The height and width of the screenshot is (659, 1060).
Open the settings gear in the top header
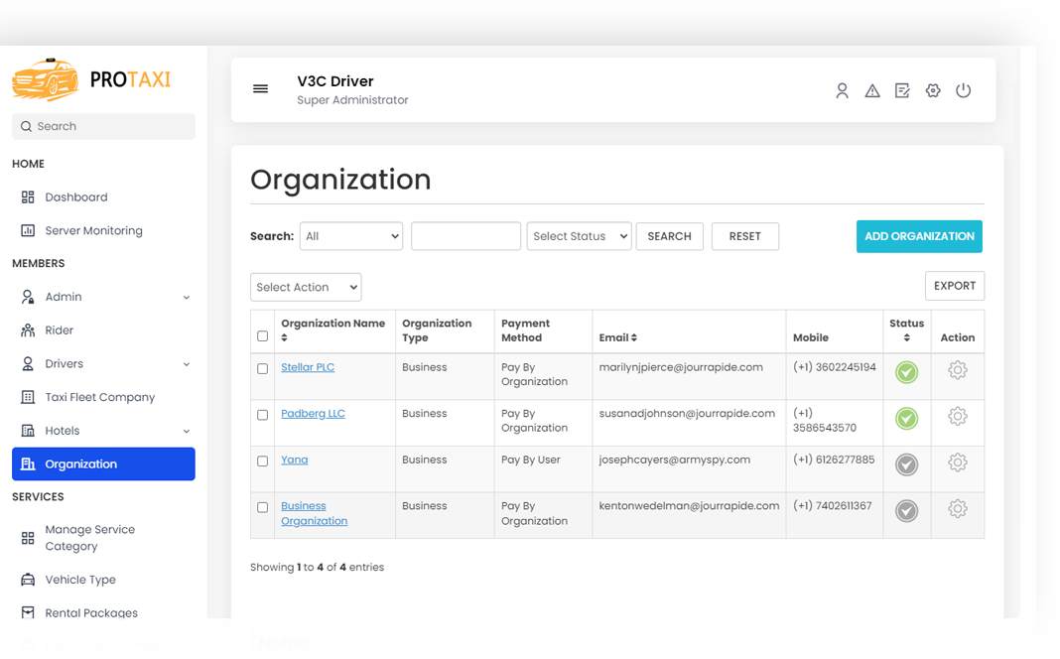pos(933,90)
